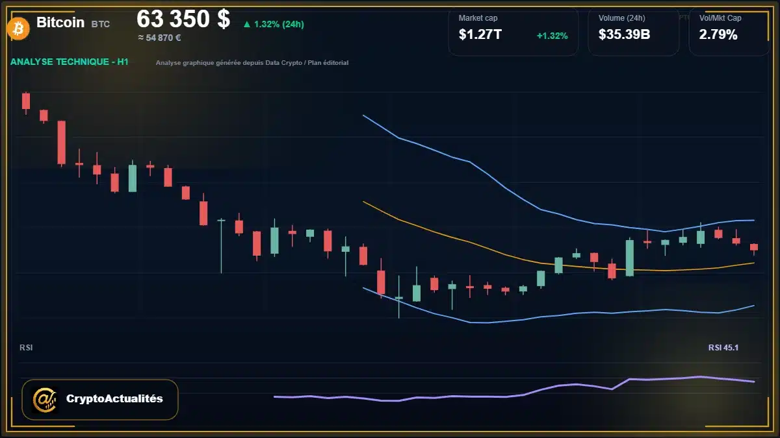Viewport: 780px width, 438px height.
Task: Click the 1.32% (24h) change text
Action: pyautogui.click(x=279, y=25)
